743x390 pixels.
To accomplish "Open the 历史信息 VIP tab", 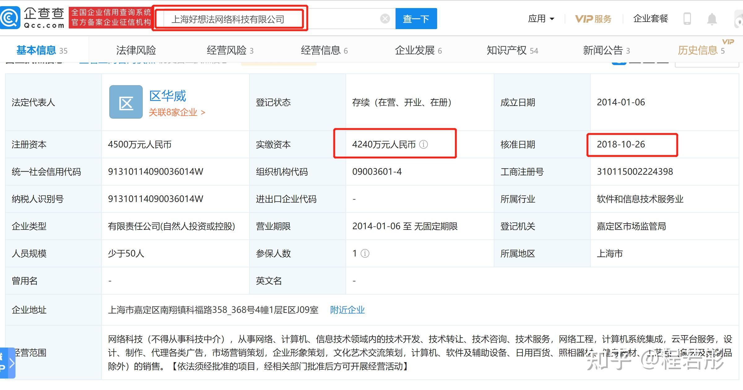I will tap(701, 50).
